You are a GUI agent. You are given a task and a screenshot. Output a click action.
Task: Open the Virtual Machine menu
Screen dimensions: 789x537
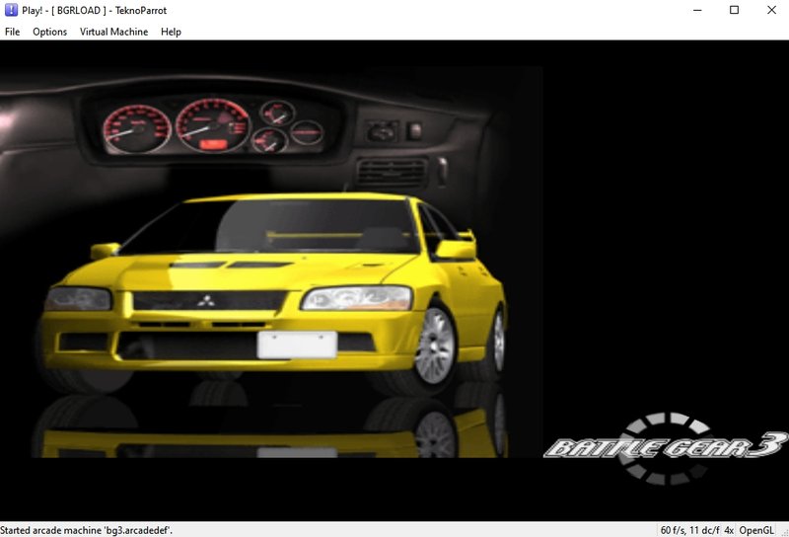point(113,32)
